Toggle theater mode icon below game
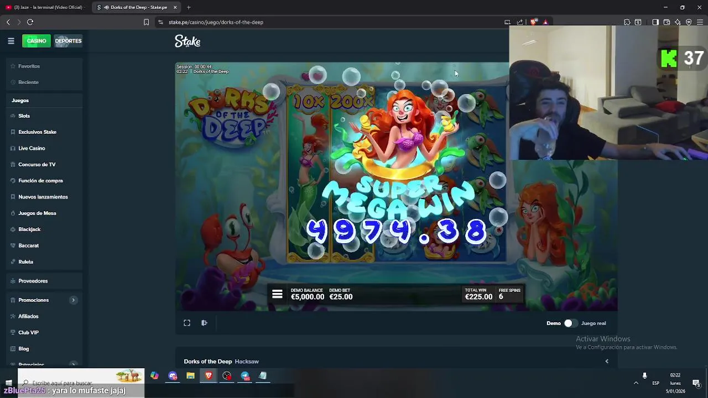 [x=204, y=323]
